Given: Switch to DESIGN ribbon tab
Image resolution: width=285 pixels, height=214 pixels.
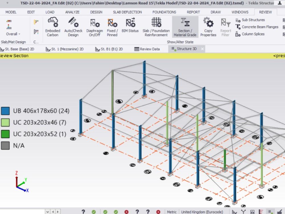Looking at the screenshot, I should (x=96, y=12).
